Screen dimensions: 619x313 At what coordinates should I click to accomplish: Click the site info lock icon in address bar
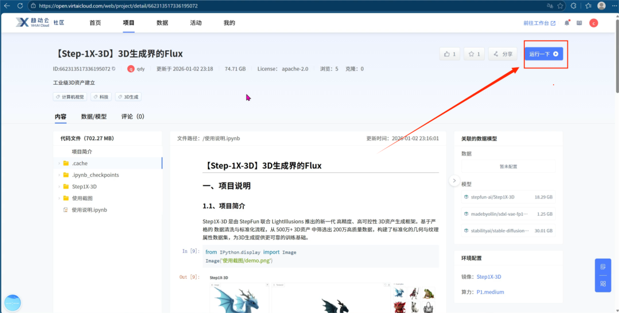tap(33, 6)
